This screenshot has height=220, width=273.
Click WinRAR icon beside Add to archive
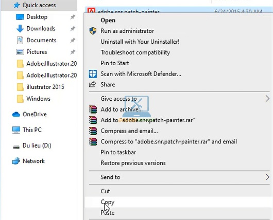(x=93, y=109)
